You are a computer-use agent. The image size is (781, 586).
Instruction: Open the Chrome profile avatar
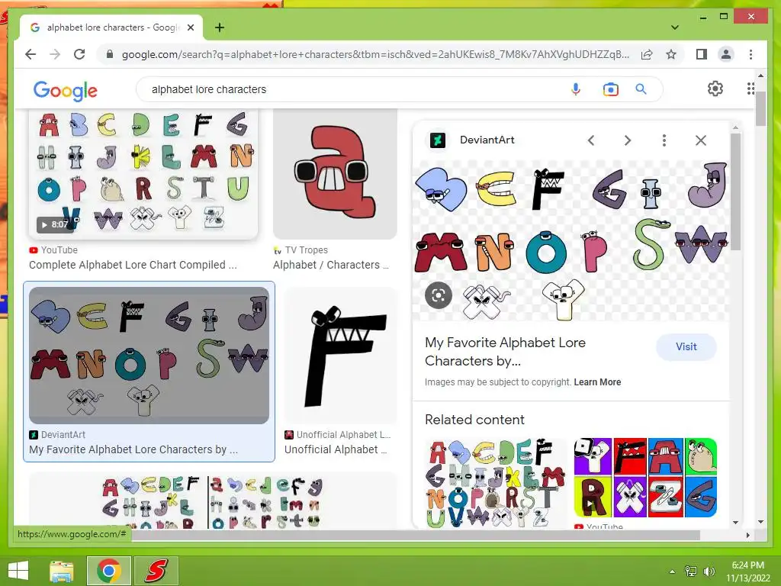point(726,54)
